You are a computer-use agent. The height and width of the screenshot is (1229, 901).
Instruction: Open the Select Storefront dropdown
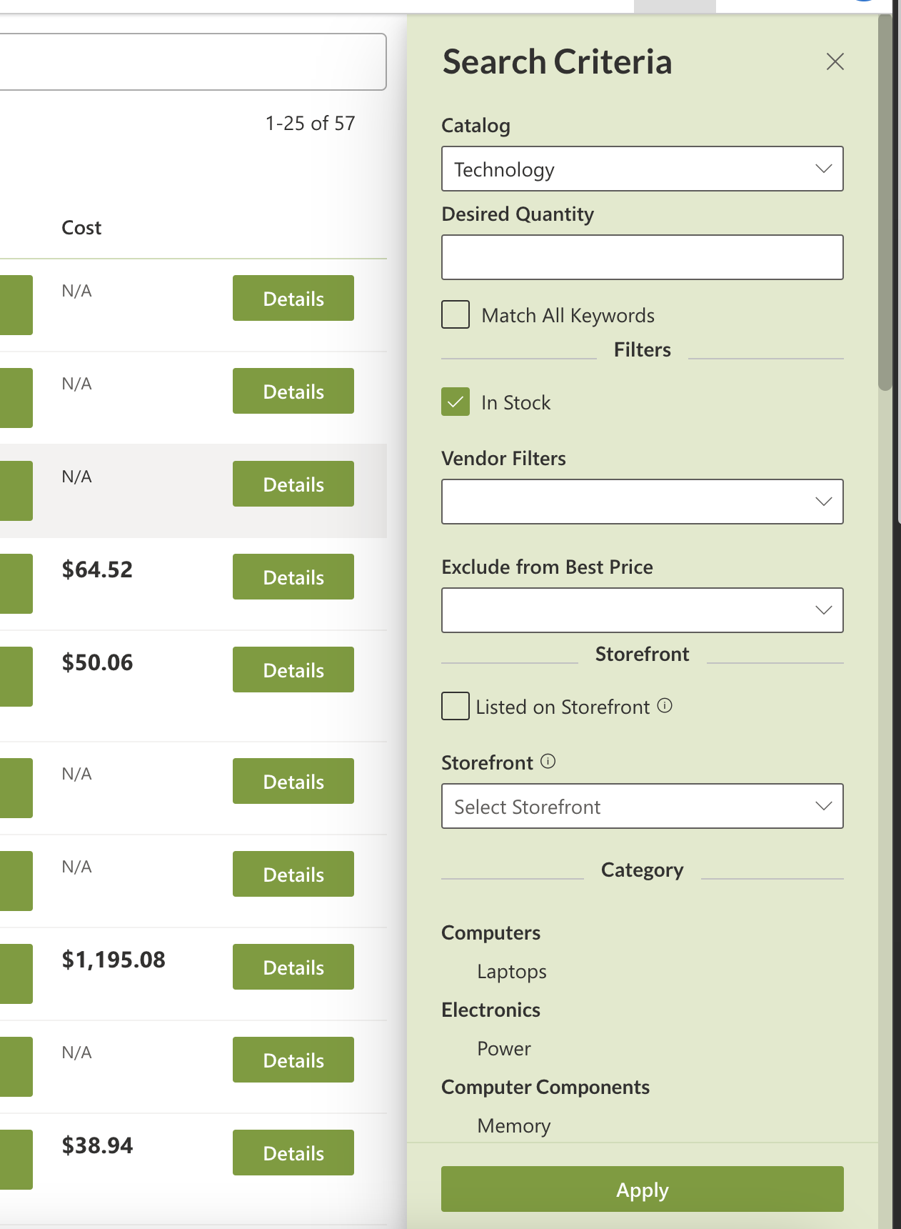click(x=628, y=806)
